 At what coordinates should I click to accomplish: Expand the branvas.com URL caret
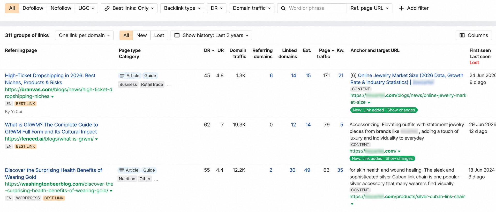tap(52, 97)
